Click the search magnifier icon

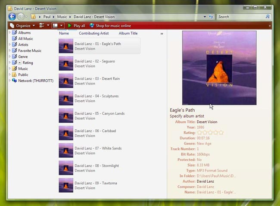[268, 17]
